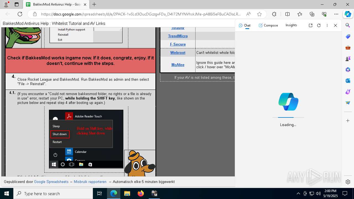Open the sidebar Shopping tag icon
This screenshot has width=354, height=199.
point(348,36)
